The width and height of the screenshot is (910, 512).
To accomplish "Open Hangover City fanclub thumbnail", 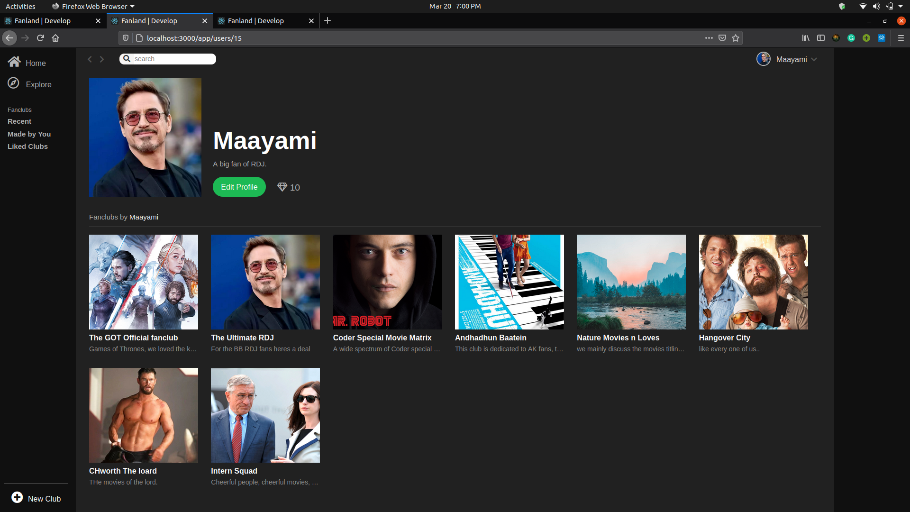I will pos(753,282).
